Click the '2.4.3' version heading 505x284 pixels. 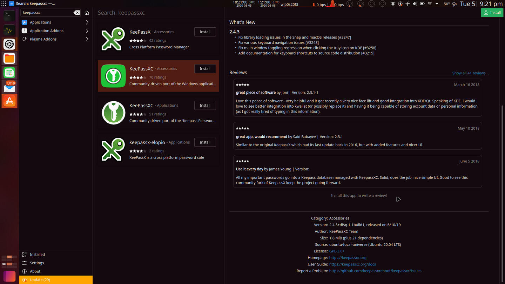234,32
